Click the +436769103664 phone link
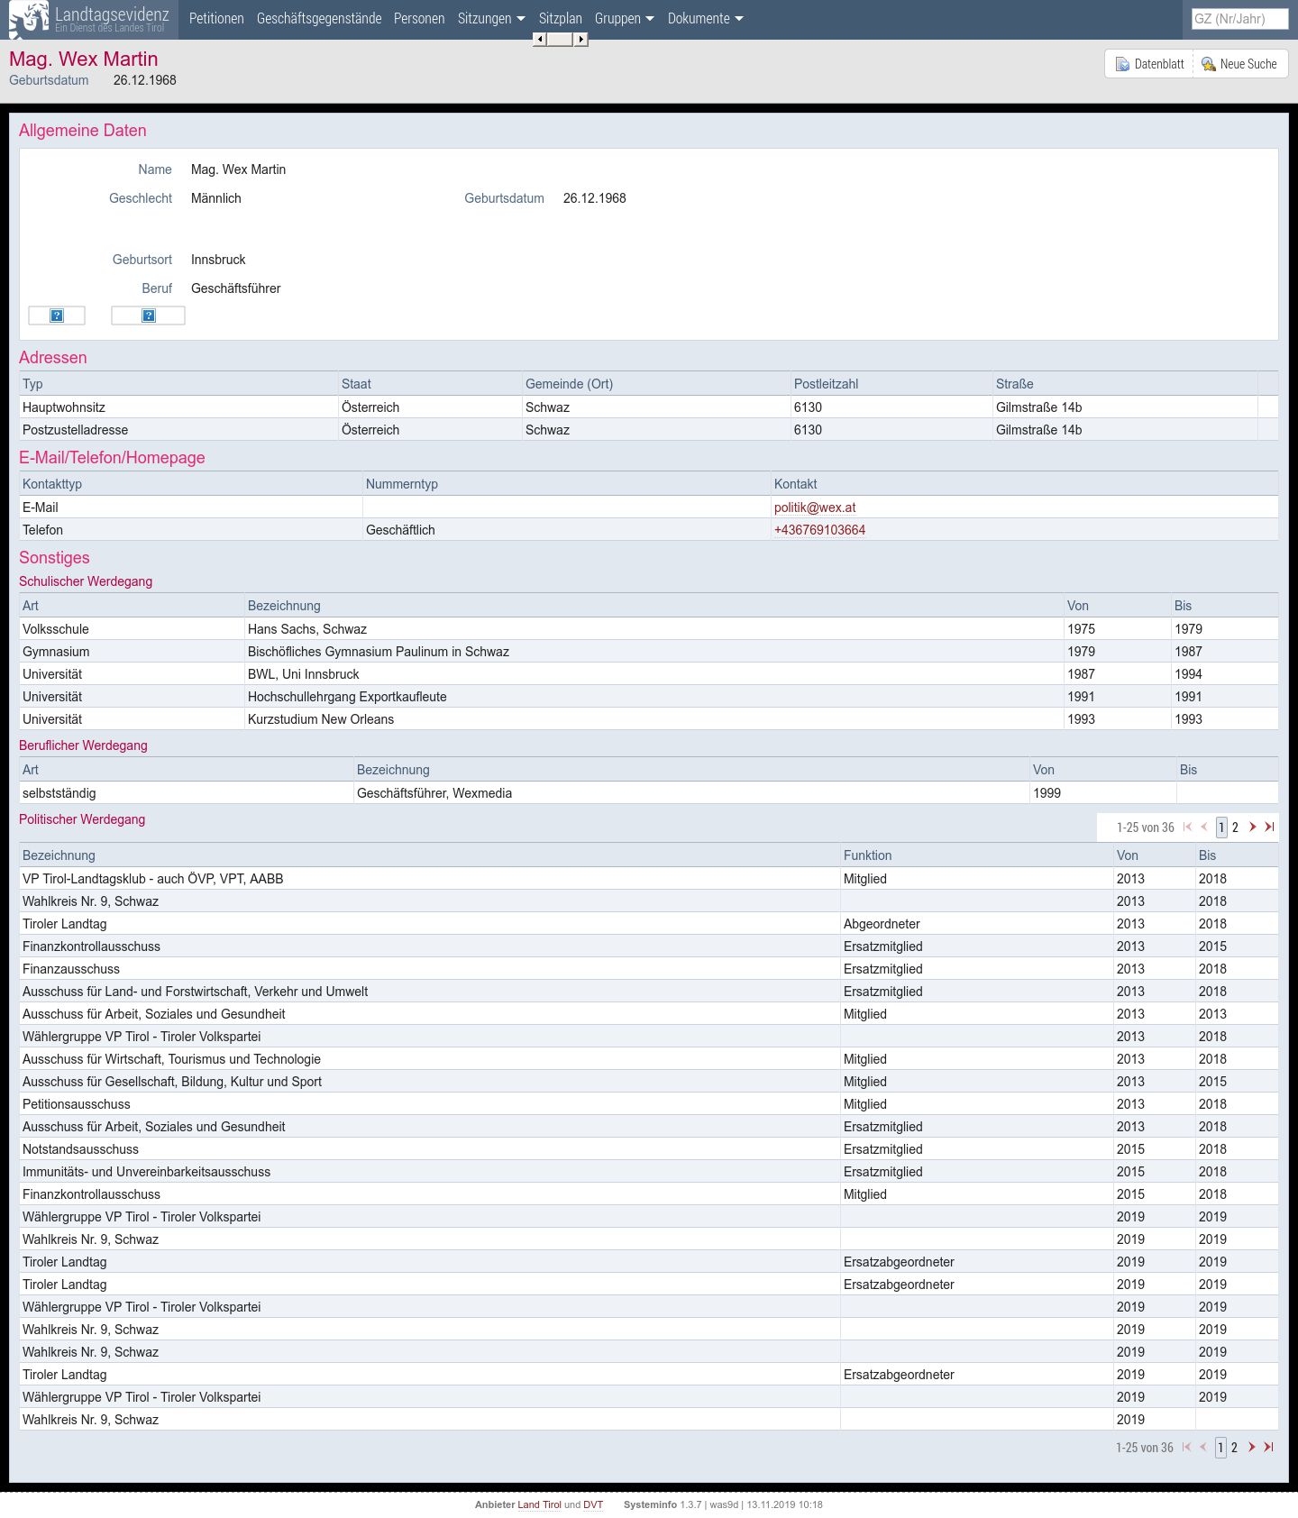The height and width of the screenshot is (1518, 1298). tap(819, 530)
